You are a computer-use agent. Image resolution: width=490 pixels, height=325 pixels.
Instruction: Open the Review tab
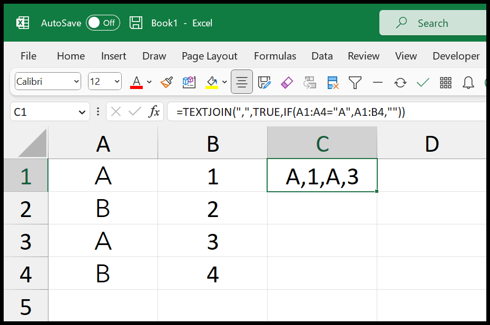(x=364, y=56)
